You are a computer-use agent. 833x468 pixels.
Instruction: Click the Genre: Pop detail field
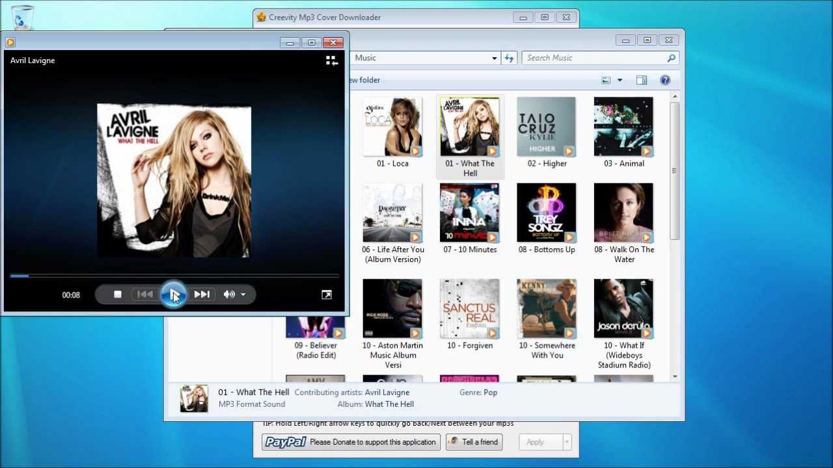478,393
